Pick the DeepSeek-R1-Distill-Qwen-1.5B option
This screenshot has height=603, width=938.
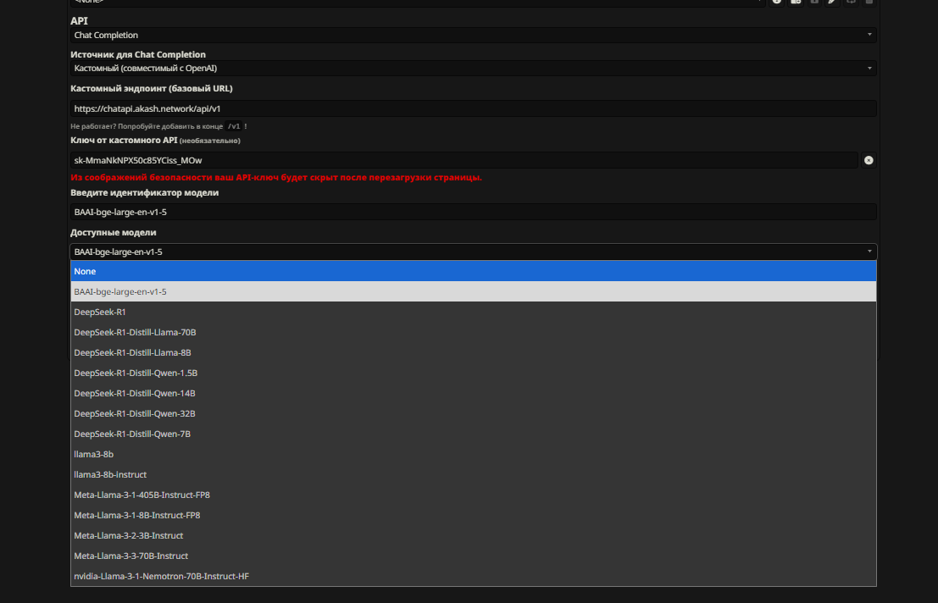(473, 373)
